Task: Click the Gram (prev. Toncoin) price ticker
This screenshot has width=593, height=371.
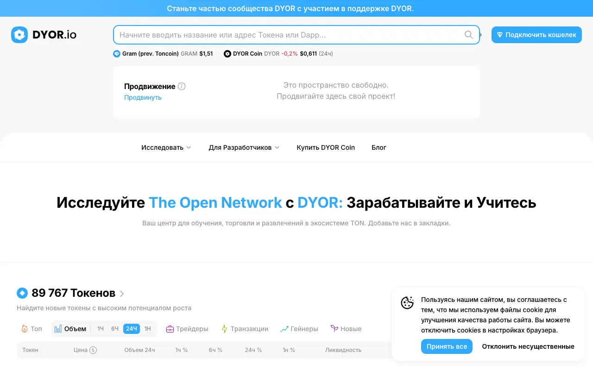Action: (x=163, y=54)
